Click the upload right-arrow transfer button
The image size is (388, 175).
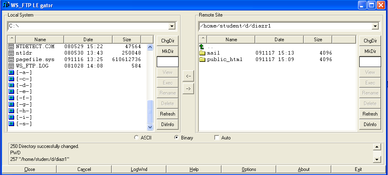(x=188, y=89)
